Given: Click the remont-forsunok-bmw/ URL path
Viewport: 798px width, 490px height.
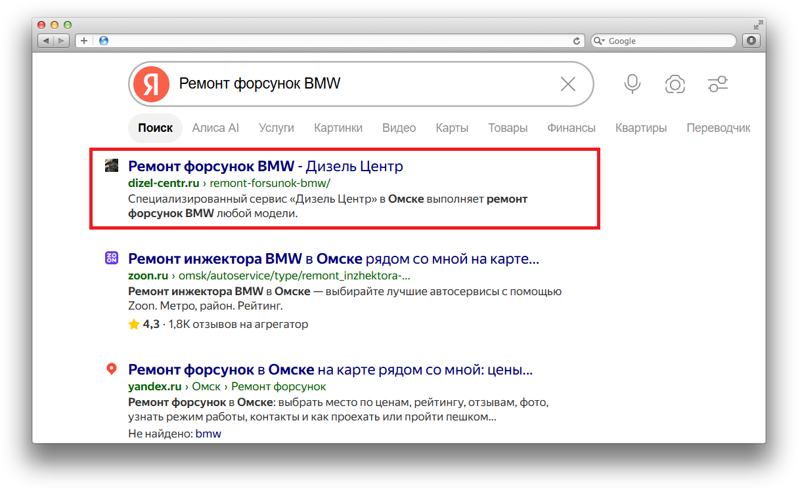Looking at the screenshot, I should pyautogui.click(x=270, y=183).
